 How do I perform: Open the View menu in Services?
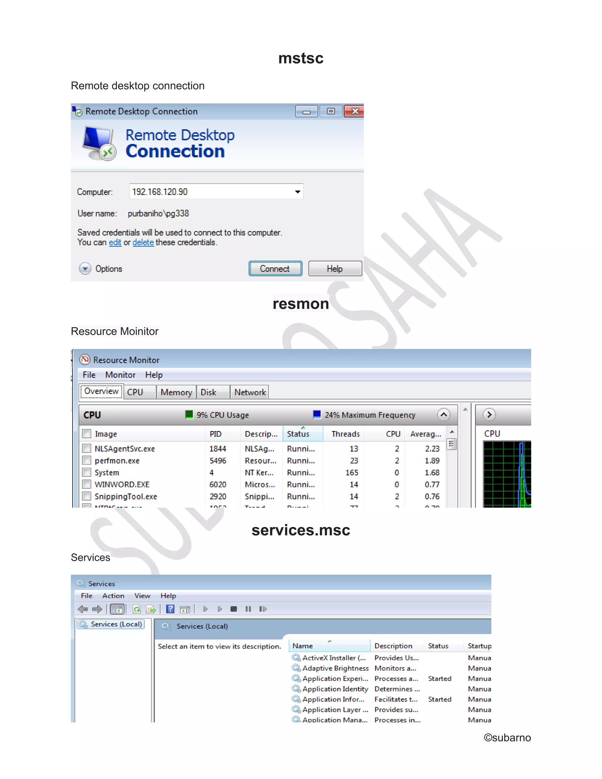tap(142, 596)
